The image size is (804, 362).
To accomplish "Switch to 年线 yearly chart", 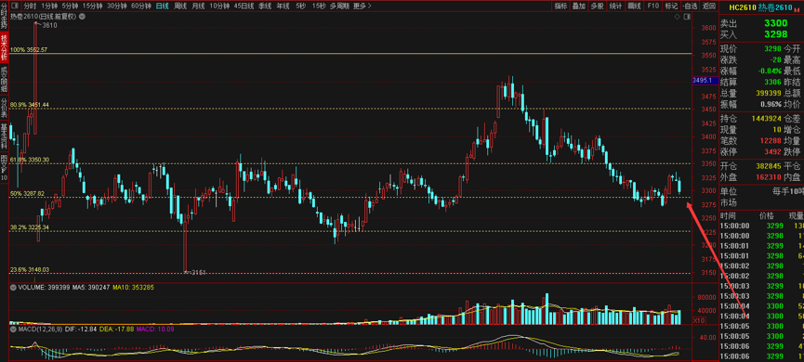I will click(283, 6).
